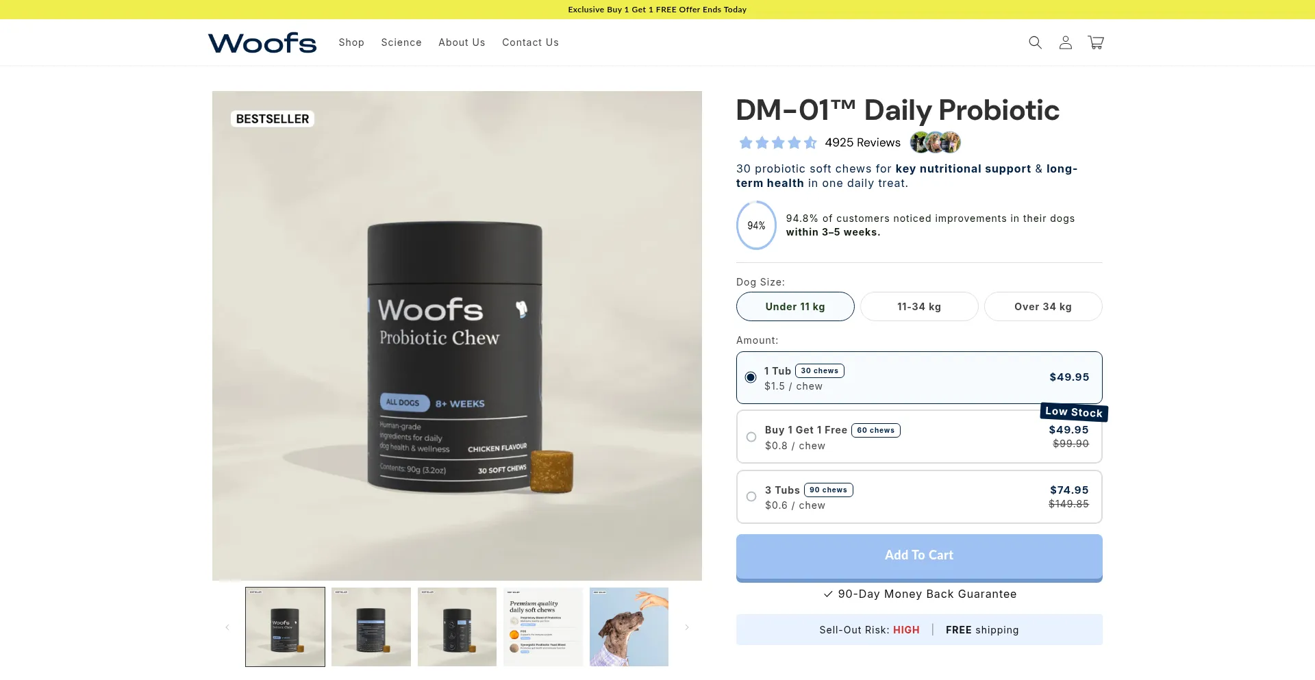The image size is (1315, 680).
Task: Select the 3 Tubs radio option
Action: coord(751,496)
